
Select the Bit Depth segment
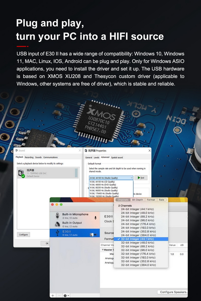(x=137, y=200)
